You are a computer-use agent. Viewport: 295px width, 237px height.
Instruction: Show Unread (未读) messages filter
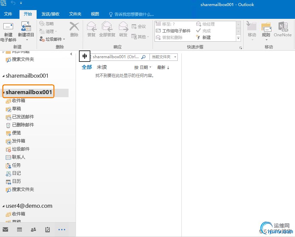pos(102,67)
